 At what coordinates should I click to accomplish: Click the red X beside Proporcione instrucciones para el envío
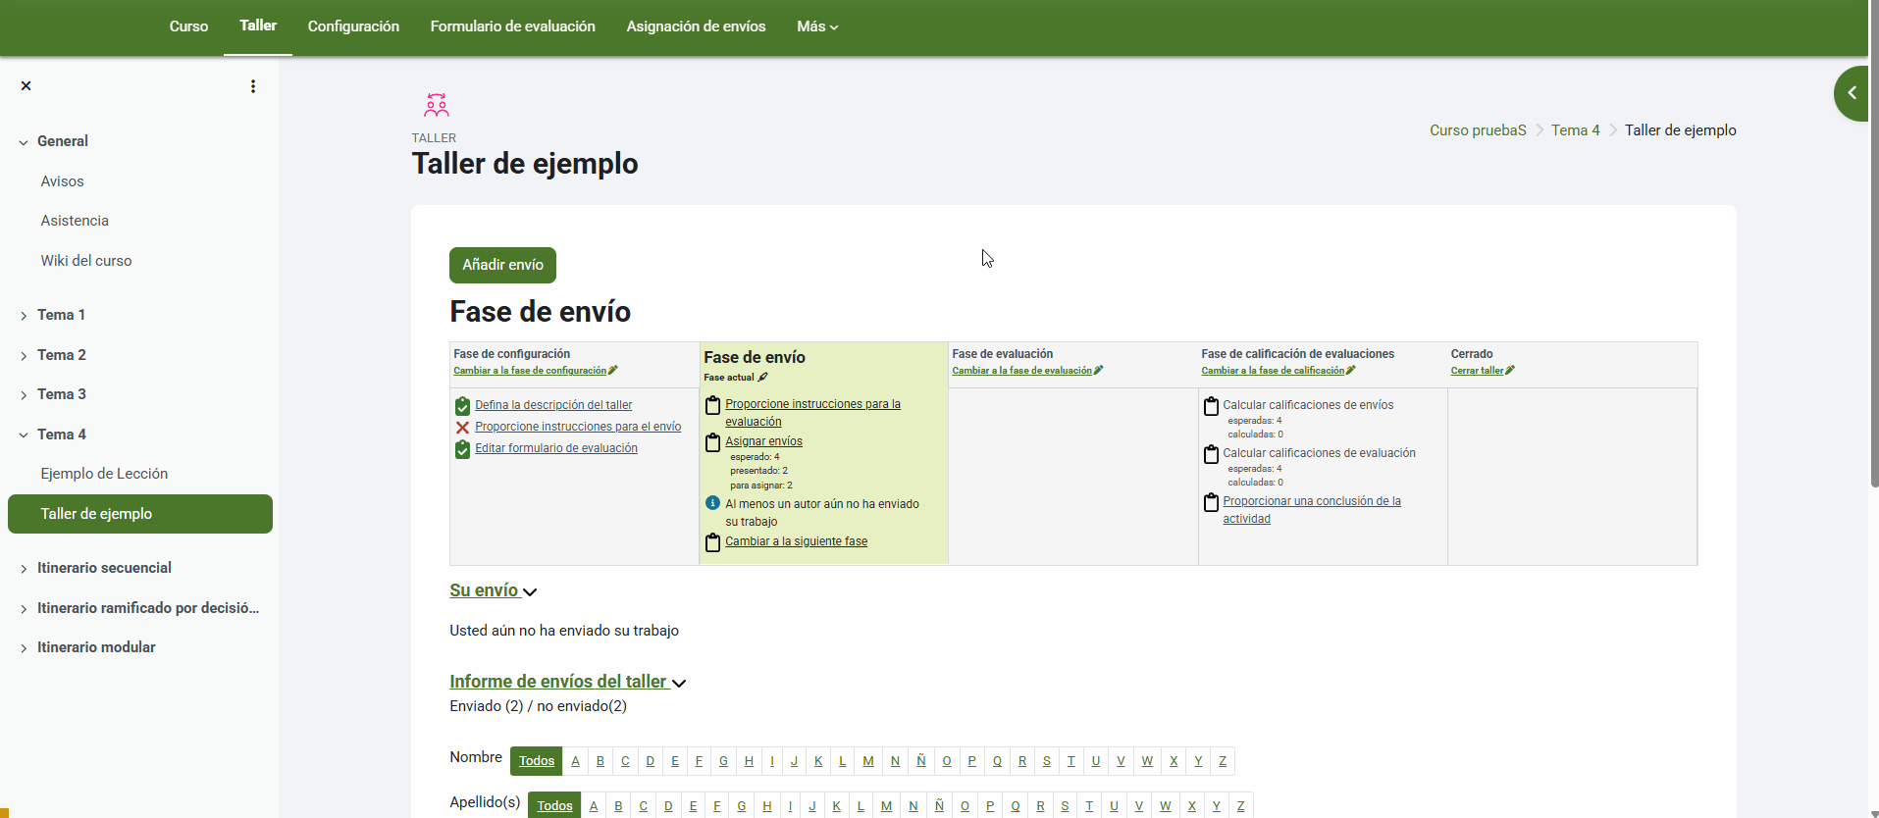pos(462,428)
